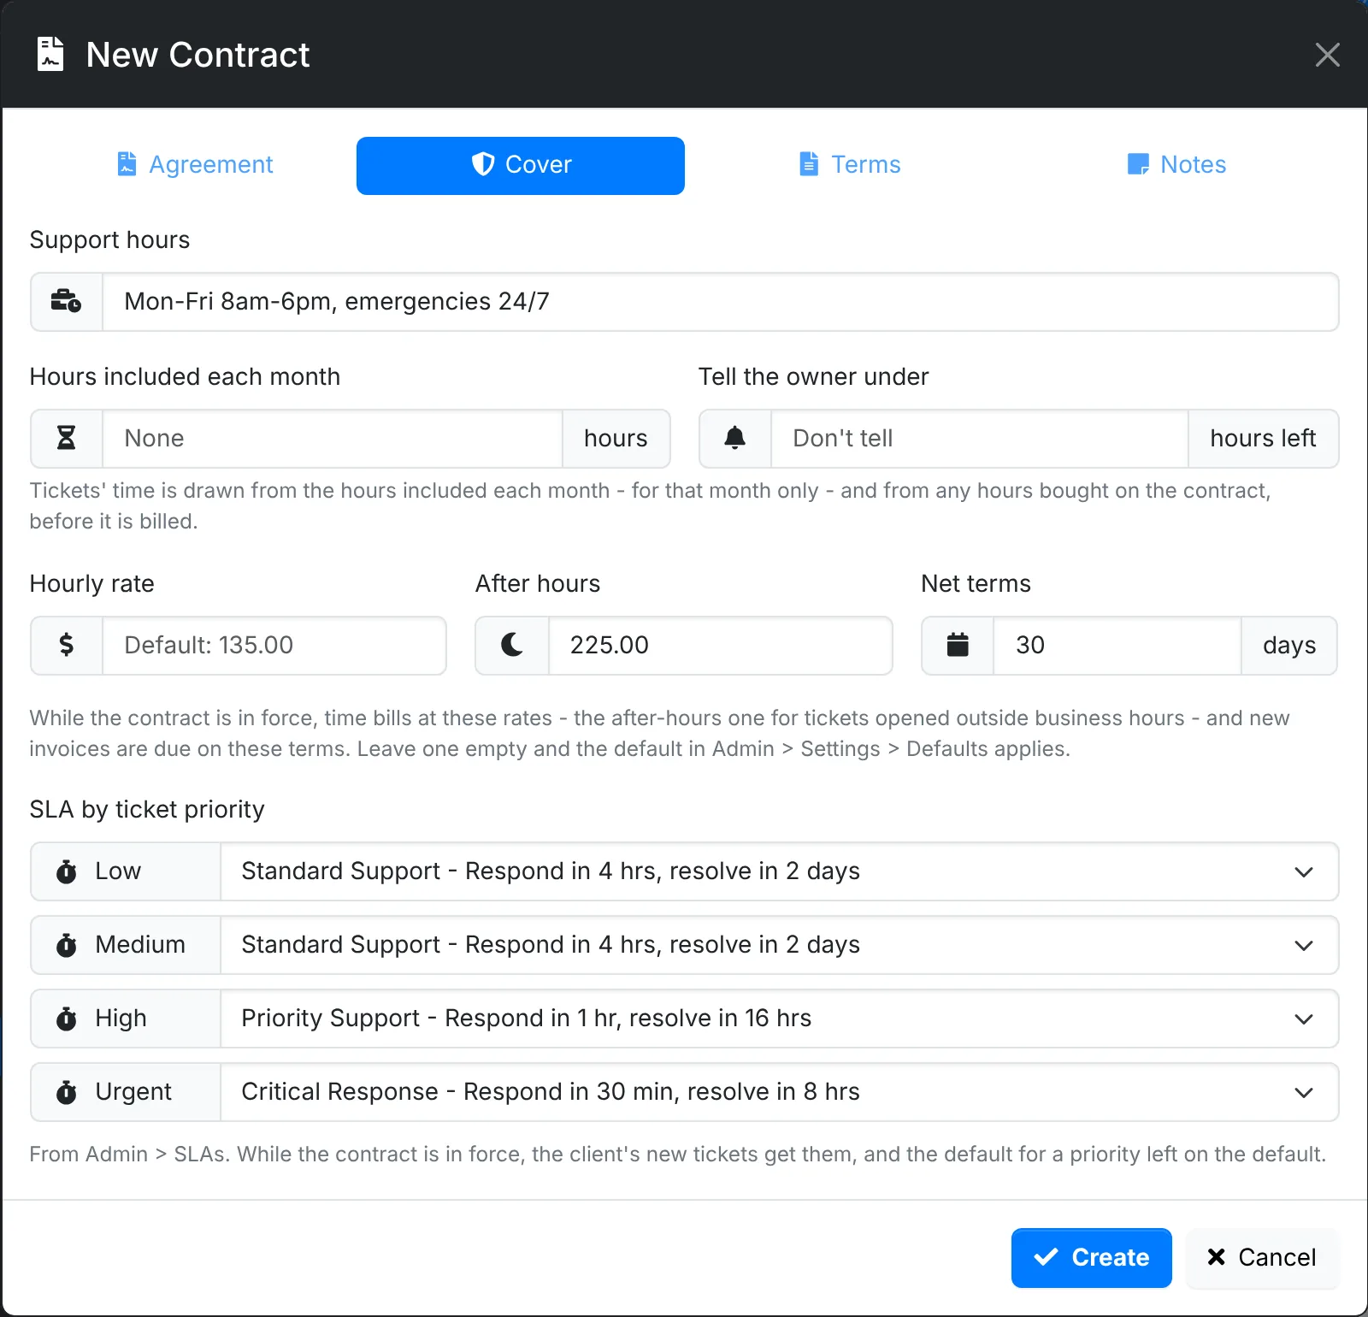This screenshot has height=1317, width=1368.
Task: Open the Medium priority SLA dropdown
Action: 779,945
